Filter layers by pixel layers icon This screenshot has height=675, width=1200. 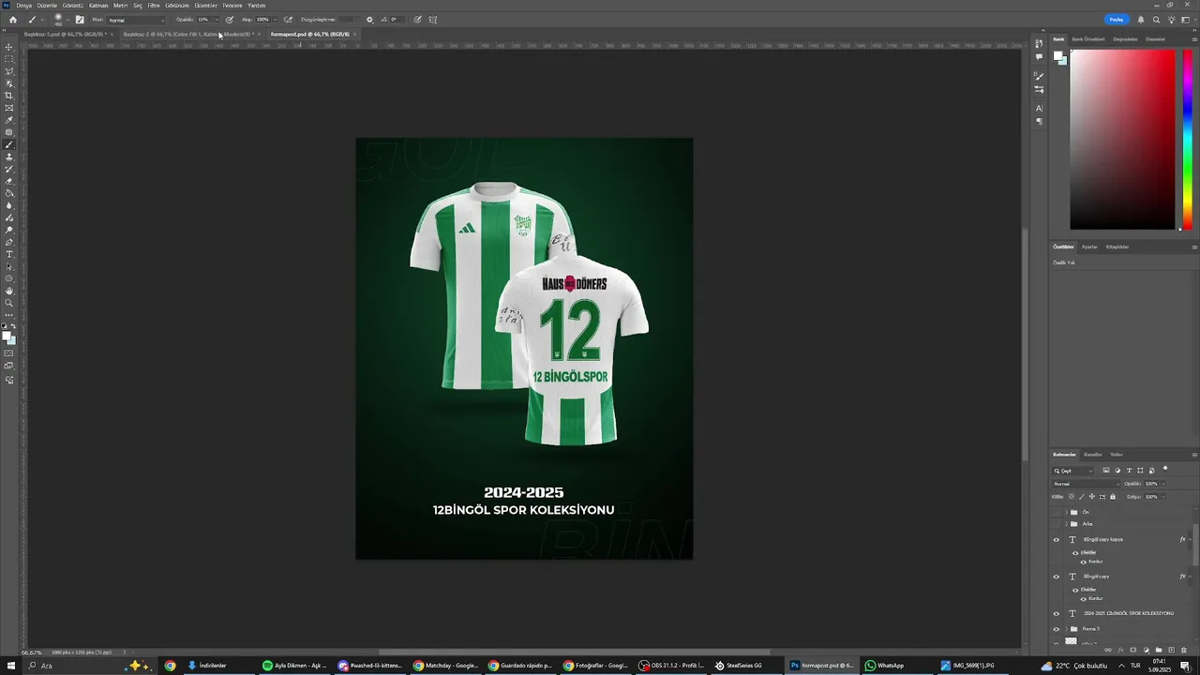1106,470
